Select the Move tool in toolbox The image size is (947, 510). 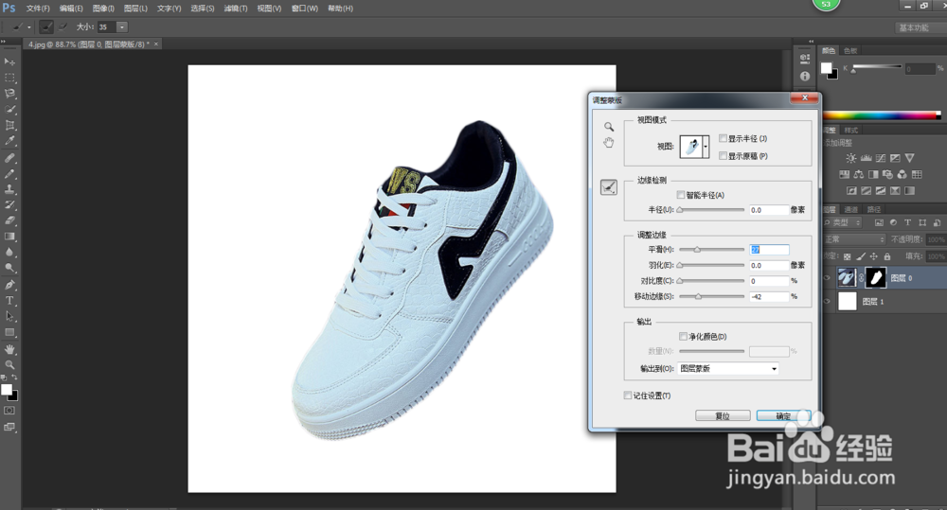click(9, 62)
